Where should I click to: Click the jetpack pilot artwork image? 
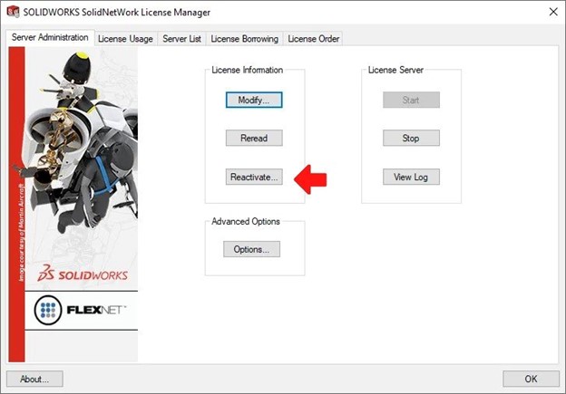[x=77, y=136]
